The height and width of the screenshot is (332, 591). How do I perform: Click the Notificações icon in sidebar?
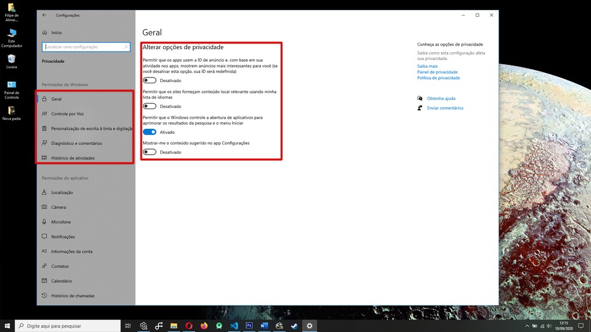click(44, 237)
